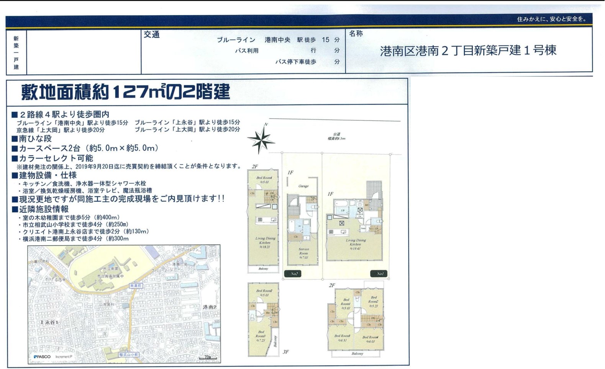Click the black No1 lot label
This screenshot has width=605, height=369.
(379, 274)
